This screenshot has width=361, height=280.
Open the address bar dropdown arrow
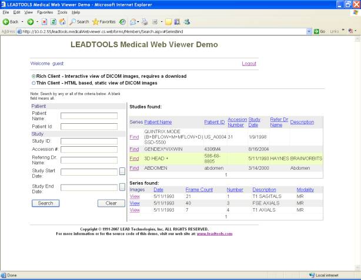pyautogui.click(x=309, y=31)
